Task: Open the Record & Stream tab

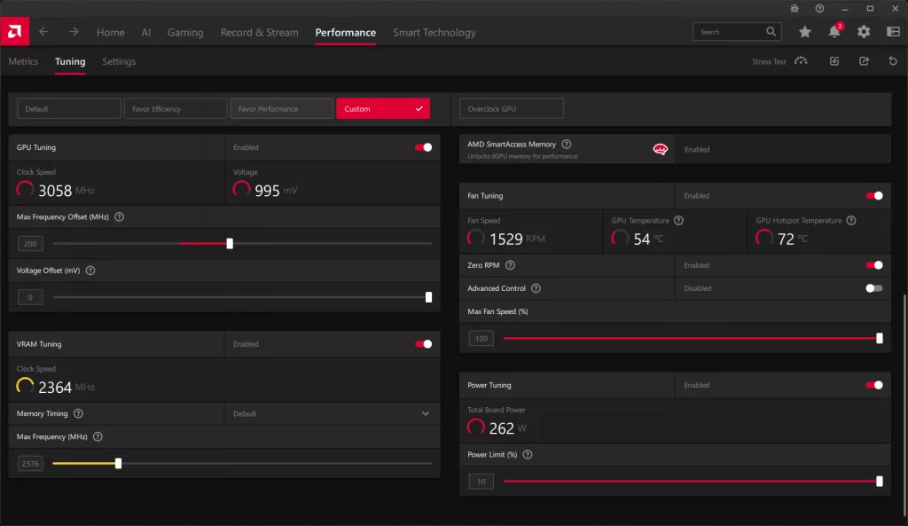Action: (260, 33)
